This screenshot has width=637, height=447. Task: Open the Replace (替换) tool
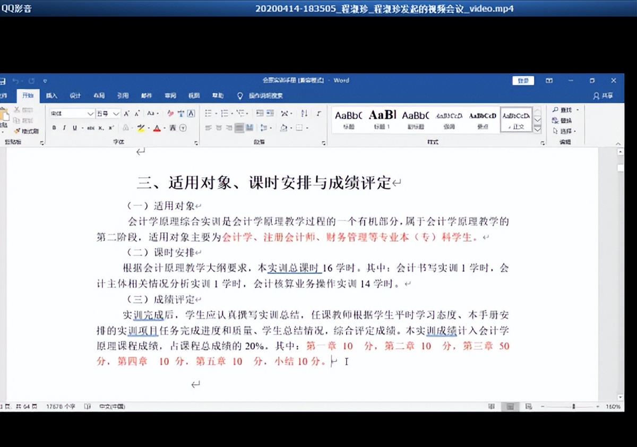click(x=563, y=121)
